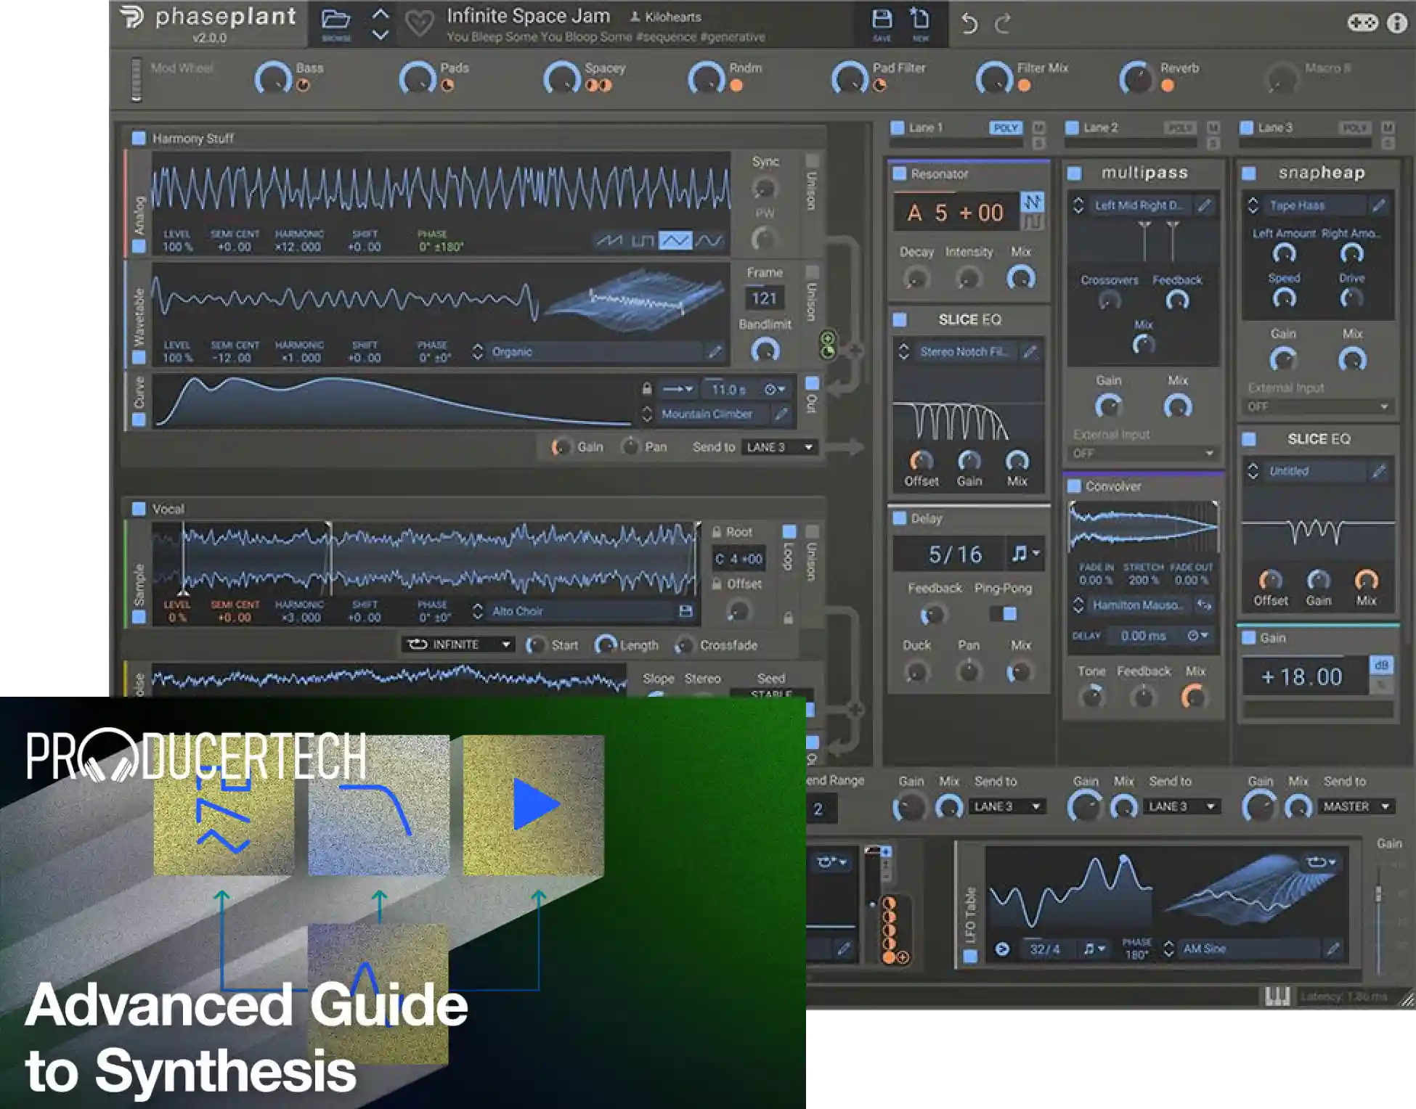Edit the Organic wavetable with pencil icon

point(715,352)
